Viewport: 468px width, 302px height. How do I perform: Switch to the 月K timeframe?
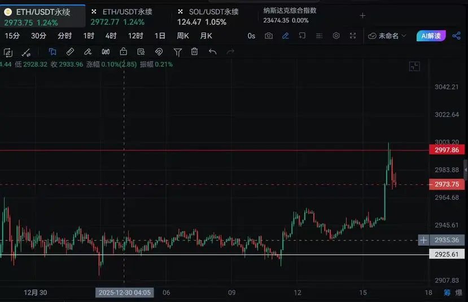coord(206,35)
